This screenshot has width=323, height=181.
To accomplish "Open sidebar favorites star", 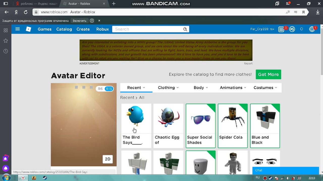I will click(x=6, y=41).
